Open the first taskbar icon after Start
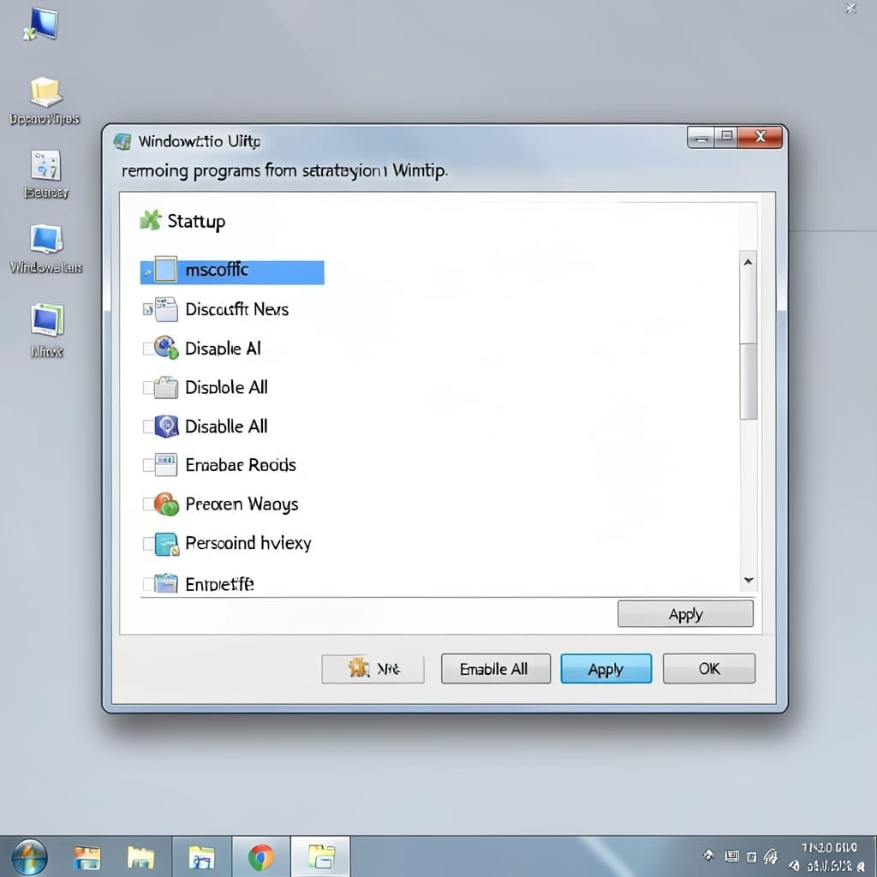The height and width of the screenshot is (877, 877). 87,857
